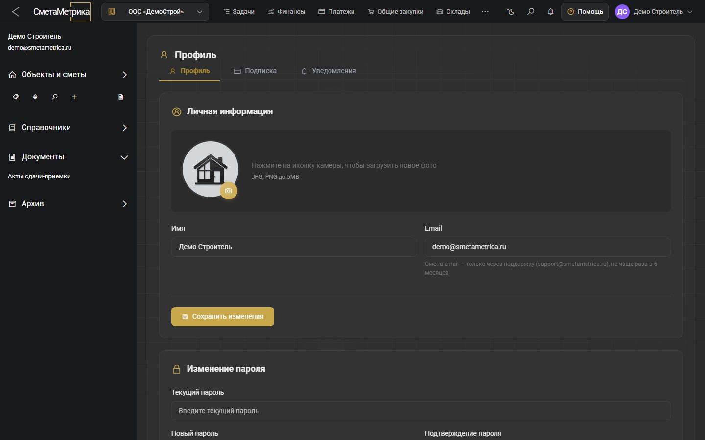Switch to the Уведомления tab
The image size is (705, 440).
329,71
